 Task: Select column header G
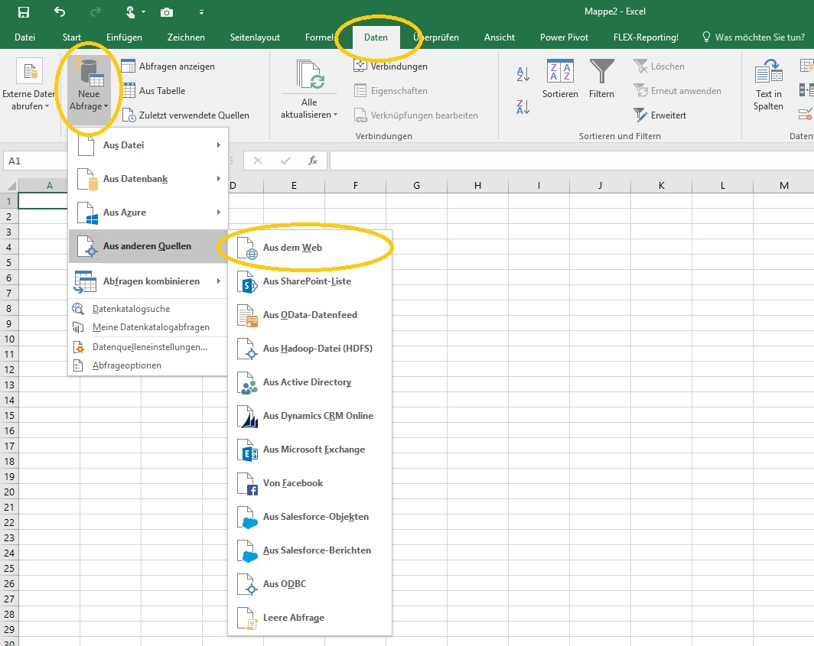416,186
